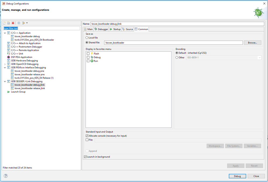The height and width of the screenshot is (182, 268).
Task: Click the C/C++ Remote Application icon
Action: point(9,50)
